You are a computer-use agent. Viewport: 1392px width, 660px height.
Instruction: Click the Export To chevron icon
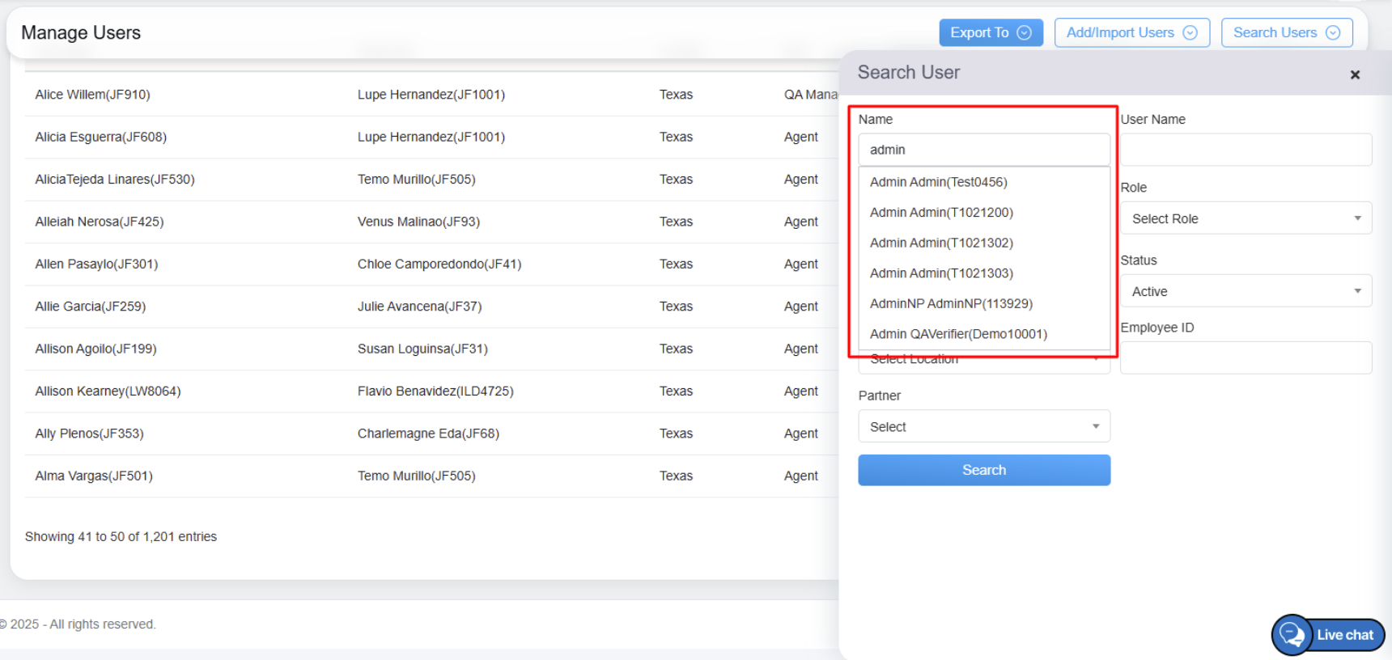point(1024,32)
